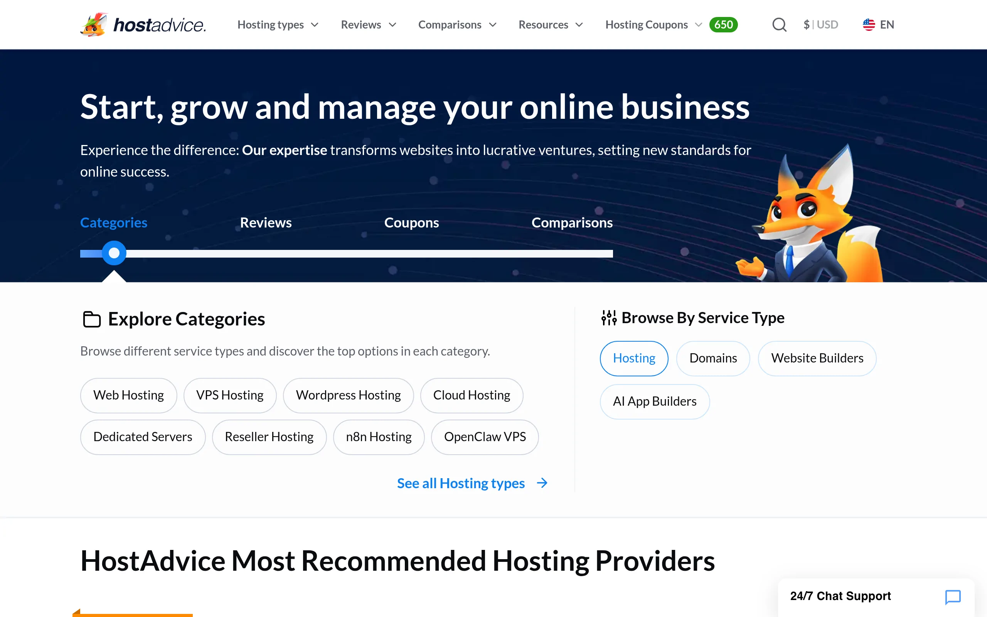Screen dimensions: 987x617
Task: Open the Cloud Hosting category
Action: [x=472, y=395]
